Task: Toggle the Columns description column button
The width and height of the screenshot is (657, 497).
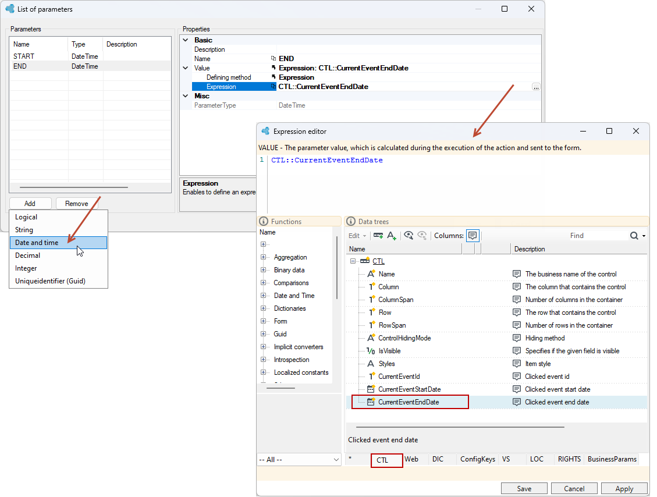Action: click(473, 236)
